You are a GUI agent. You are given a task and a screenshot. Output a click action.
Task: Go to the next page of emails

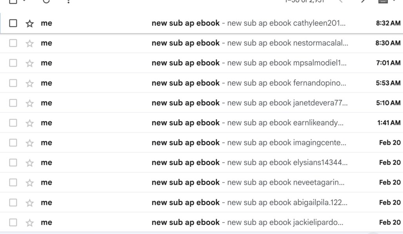pos(363,1)
